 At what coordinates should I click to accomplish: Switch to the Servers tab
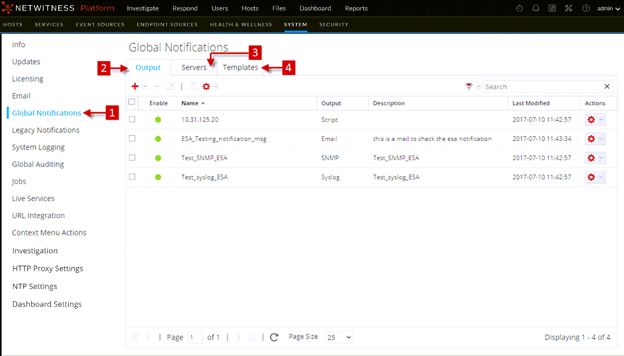click(x=193, y=68)
